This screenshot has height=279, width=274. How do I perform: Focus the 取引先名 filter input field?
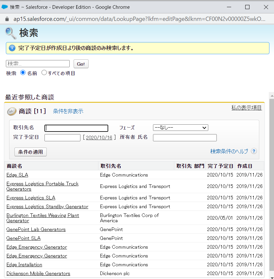click(x=76, y=128)
